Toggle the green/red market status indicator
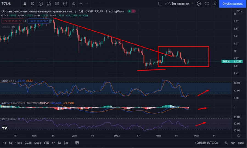This screenshot has height=148, width=247. (x=131, y=11)
